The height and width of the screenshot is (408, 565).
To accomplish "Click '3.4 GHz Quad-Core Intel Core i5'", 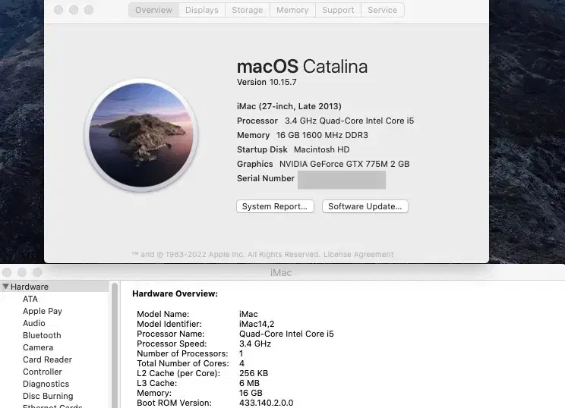I will 349,121.
